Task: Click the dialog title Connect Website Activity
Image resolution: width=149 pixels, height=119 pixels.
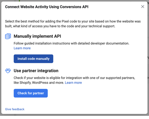Action: [47, 7]
